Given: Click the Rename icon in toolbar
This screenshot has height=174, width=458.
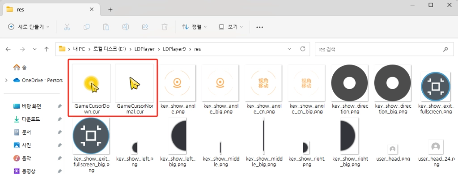Looking at the screenshot, I should coord(125,27).
